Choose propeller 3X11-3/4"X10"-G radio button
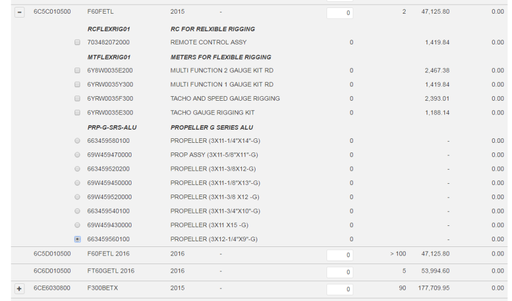 click(x=77, y=211)
